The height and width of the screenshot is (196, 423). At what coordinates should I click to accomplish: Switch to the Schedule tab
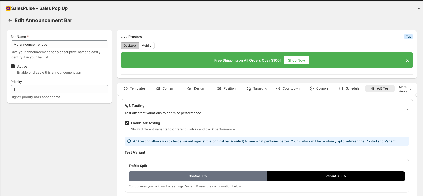(350, 88)
